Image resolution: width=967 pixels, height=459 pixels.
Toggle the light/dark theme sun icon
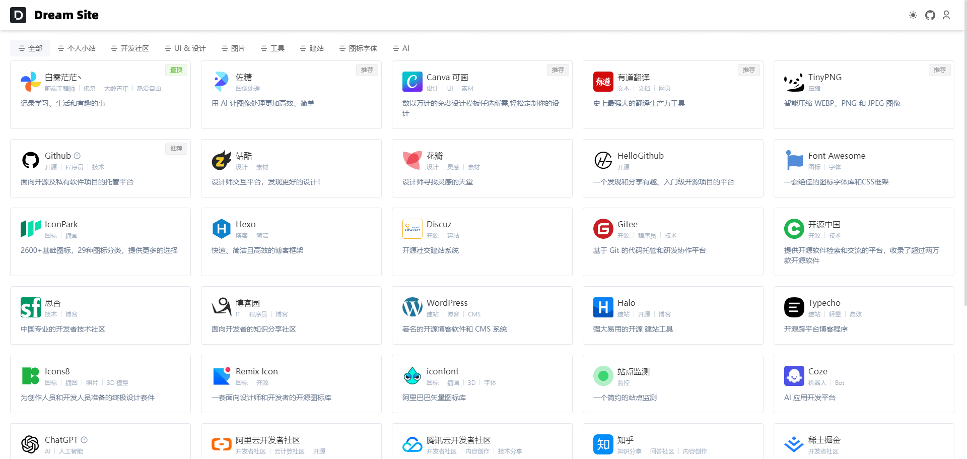pos(913,15)
